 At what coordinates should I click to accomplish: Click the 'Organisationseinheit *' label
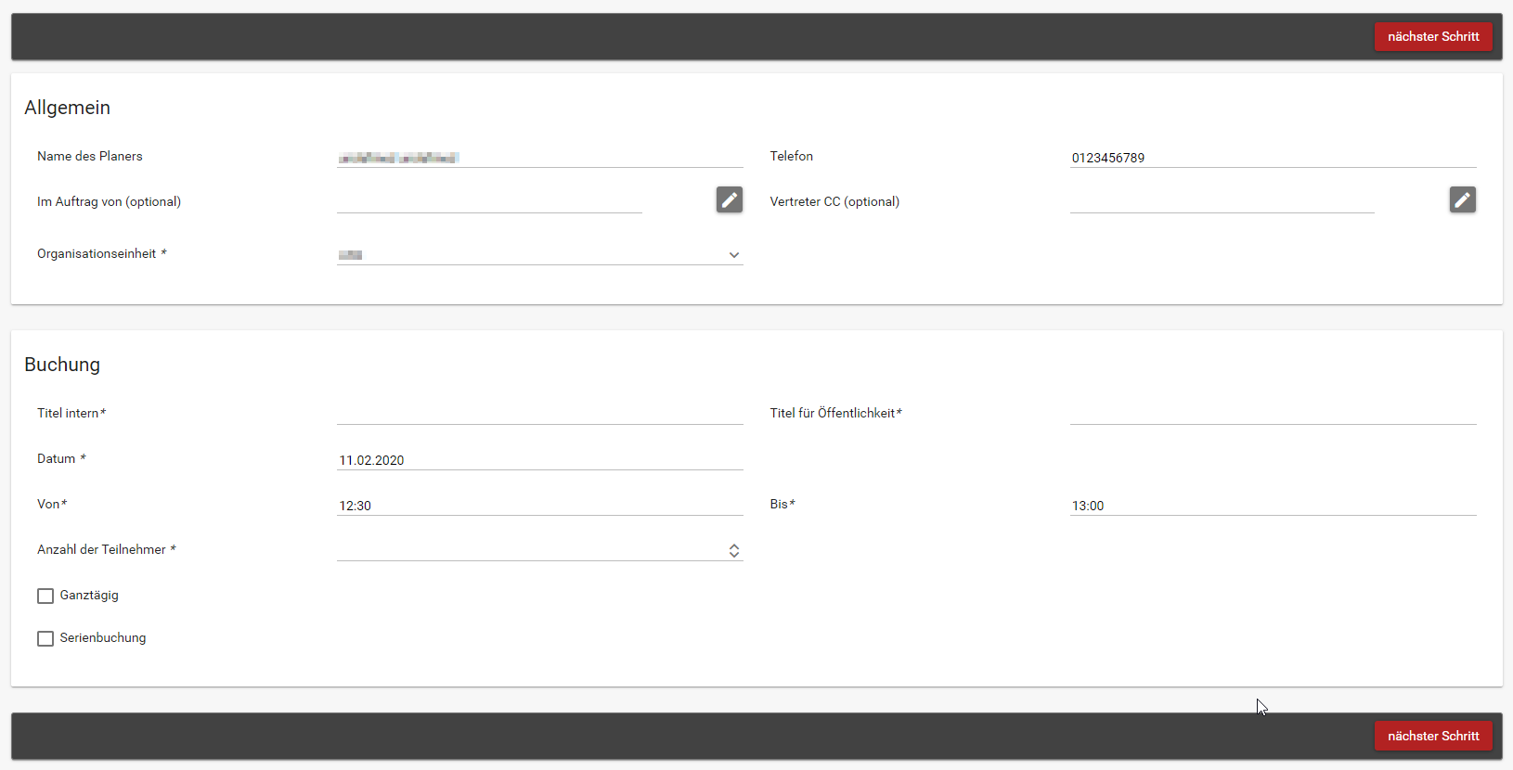(102, 253)
